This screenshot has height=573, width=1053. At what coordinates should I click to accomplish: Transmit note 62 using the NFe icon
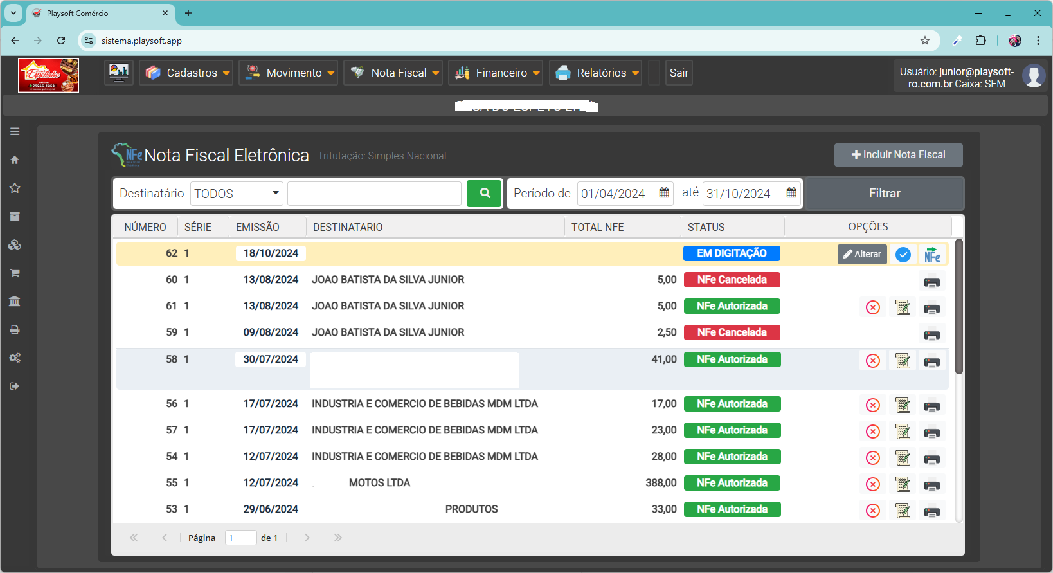click(x=932, y=255)
